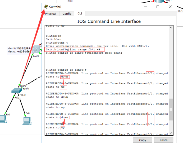This screenshot has height=143, width=183.
Task: Close the Switch0 window
Action: tap(170, 7)
